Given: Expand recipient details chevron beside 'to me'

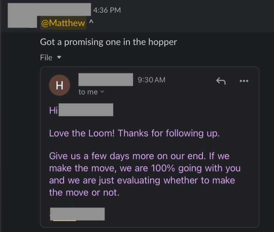Looking at the screenshot, I should pos(102,92).
